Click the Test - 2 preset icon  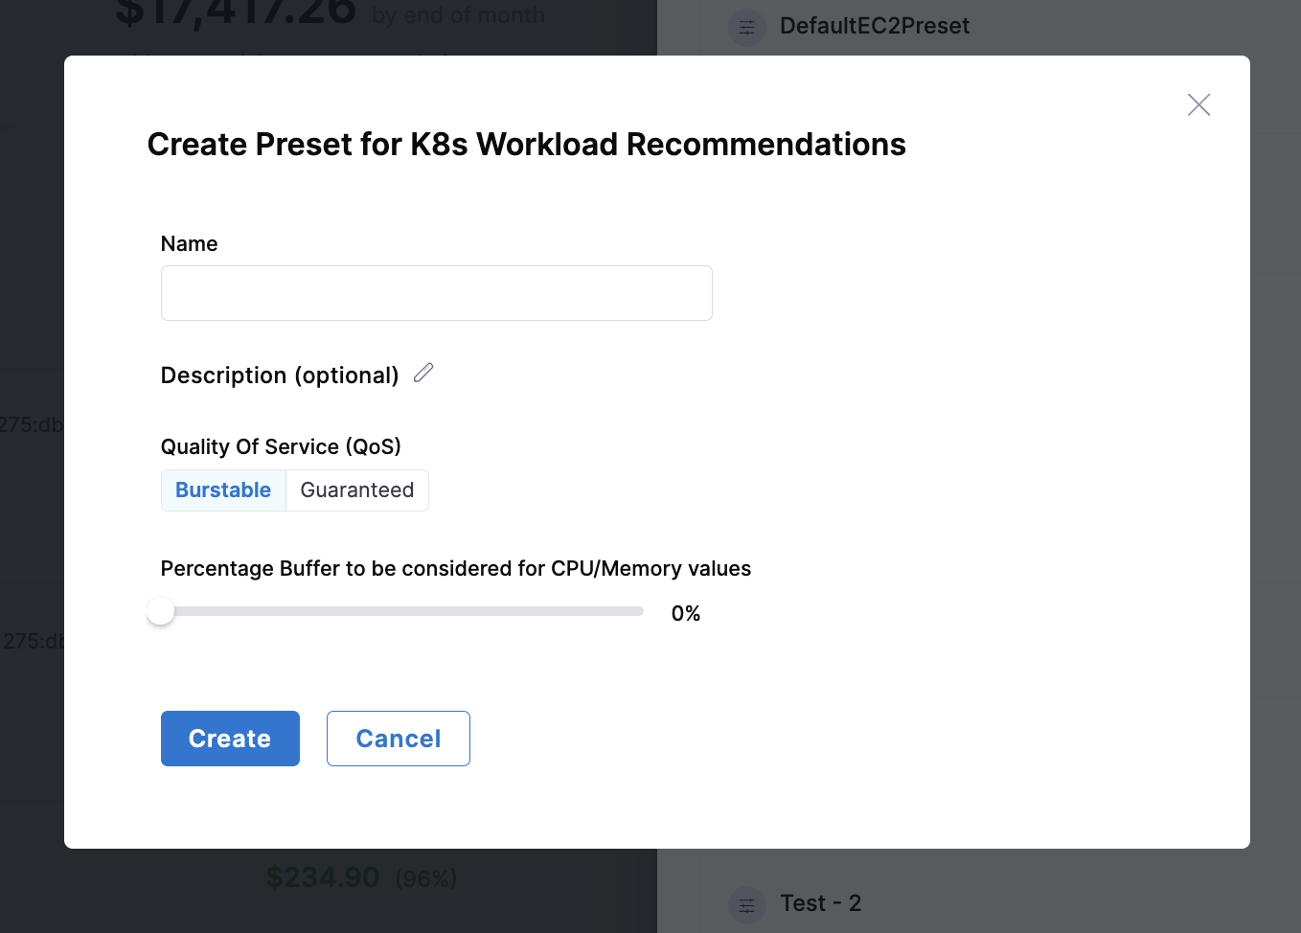click(x=747, y=904)
